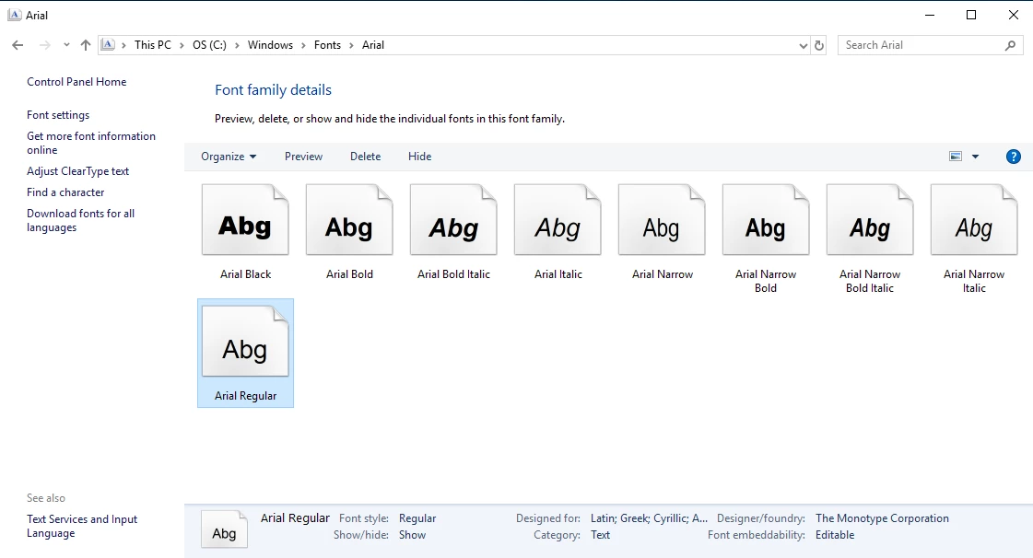Select the Arial Bold font icon

point(349,220)
